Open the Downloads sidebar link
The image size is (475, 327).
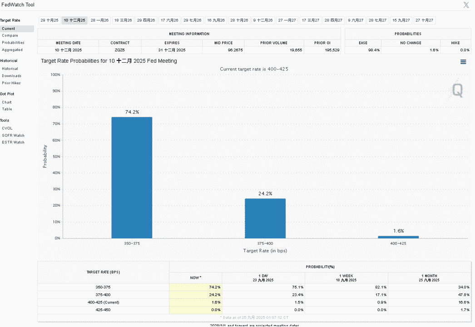pos(11,76)
